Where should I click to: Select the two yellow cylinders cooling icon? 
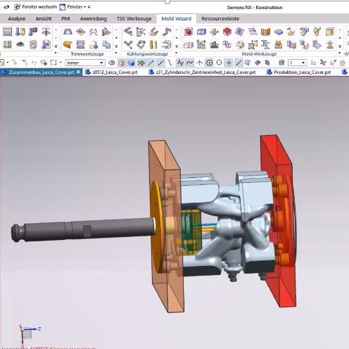153,44
